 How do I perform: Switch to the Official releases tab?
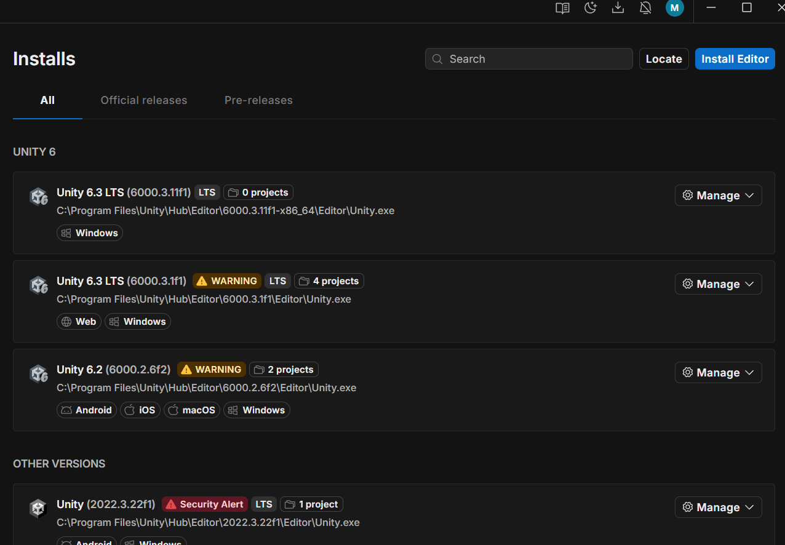pyautogui.click(x=144, y=100)
